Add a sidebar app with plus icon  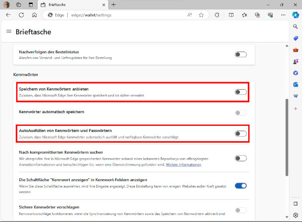click(x=295, y=109)
